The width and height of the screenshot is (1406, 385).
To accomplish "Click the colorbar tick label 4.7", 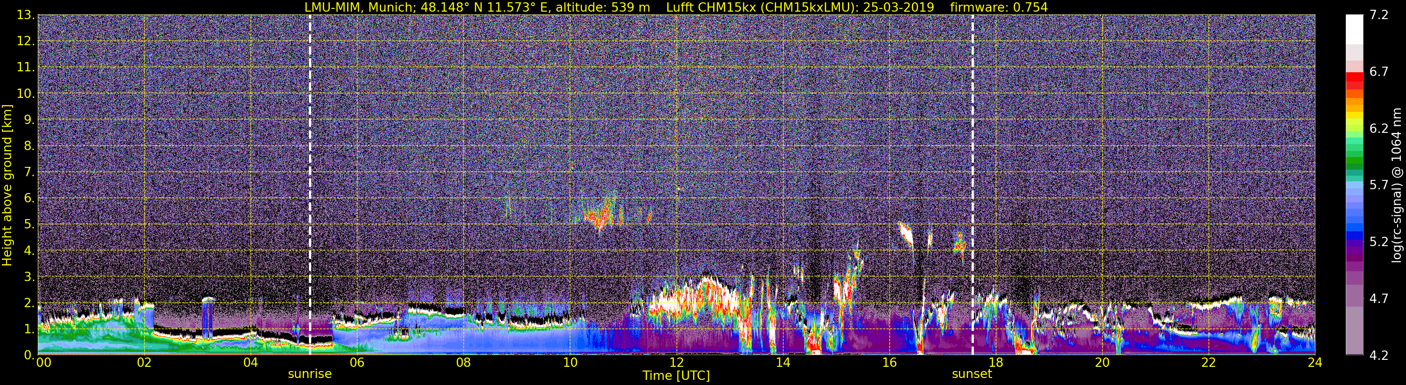I will [x=1379, y=299].
